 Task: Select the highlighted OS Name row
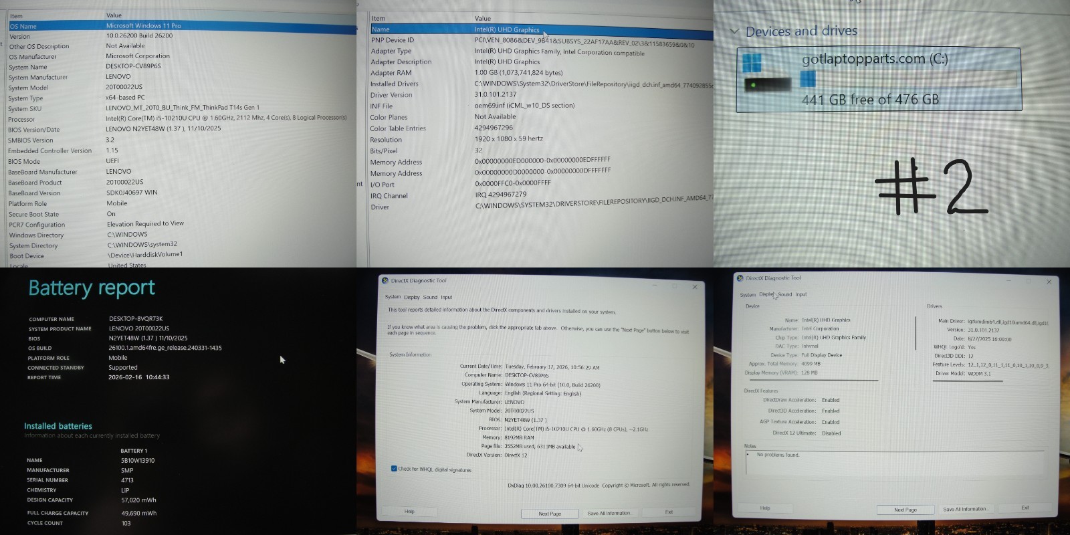[182, 26]
